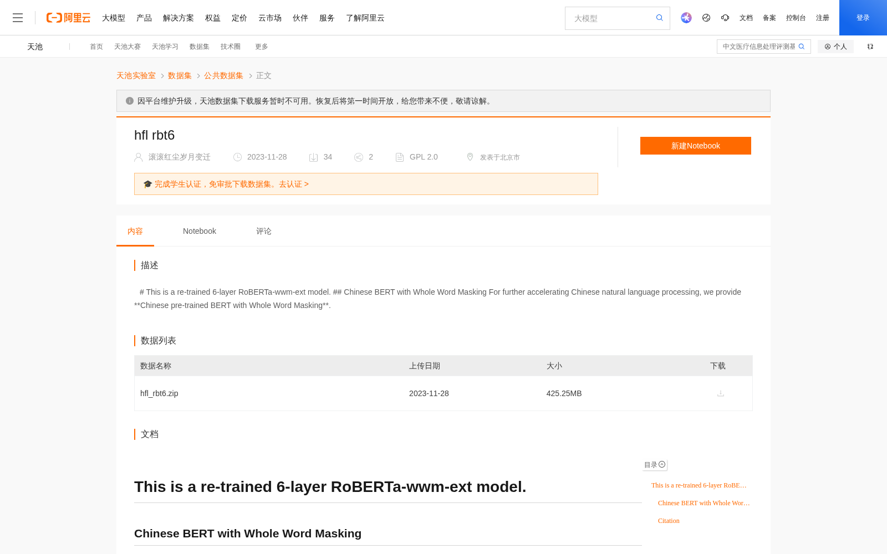This screenshot has height=554, width=887.
Task: Open the 权益 menu item
Action: (x=213, y=18)
